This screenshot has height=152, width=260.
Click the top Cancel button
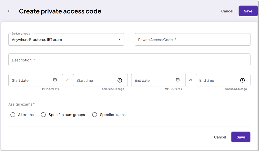[x=227, y=11]
